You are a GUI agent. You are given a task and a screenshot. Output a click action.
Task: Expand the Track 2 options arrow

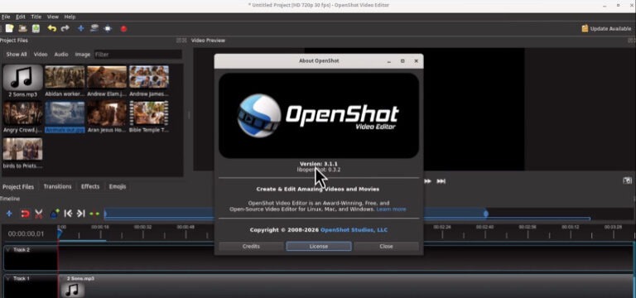pyautogui.click(x=8, y=250)
